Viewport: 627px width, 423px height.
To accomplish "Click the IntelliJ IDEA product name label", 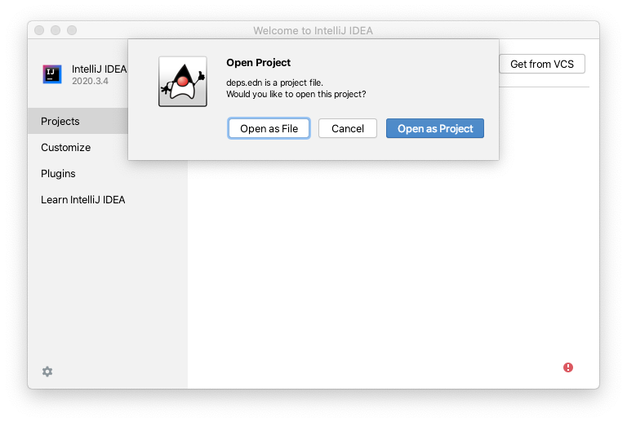I will click(99, 69).
